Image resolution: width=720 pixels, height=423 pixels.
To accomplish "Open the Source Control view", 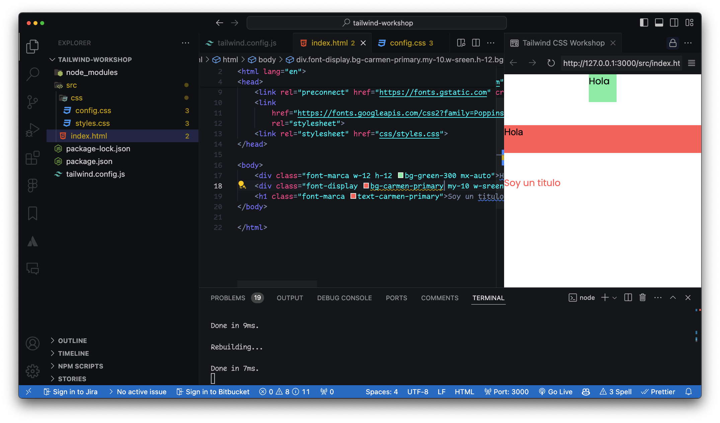I will (32, 102).
